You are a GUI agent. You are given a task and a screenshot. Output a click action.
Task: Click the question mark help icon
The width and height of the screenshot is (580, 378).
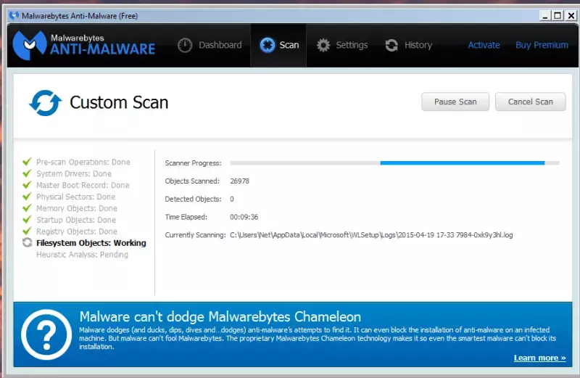coord(46,334)
